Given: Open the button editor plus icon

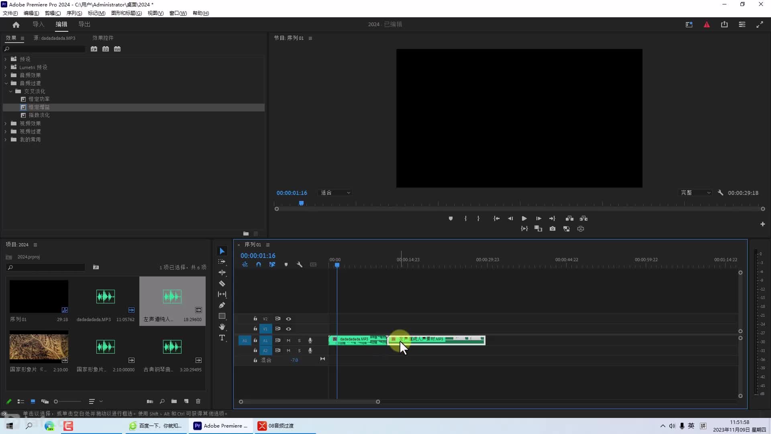Looking at the screenshot, I should tap(763, 224).
